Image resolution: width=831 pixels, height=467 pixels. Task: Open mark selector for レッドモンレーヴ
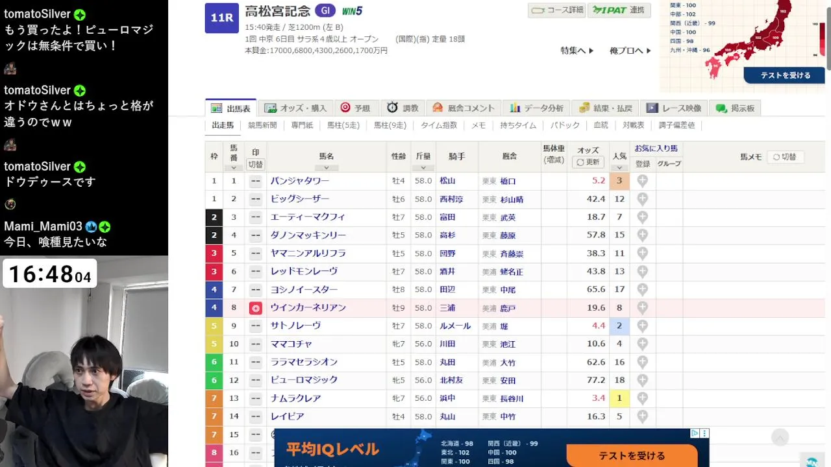coord(255,272)
